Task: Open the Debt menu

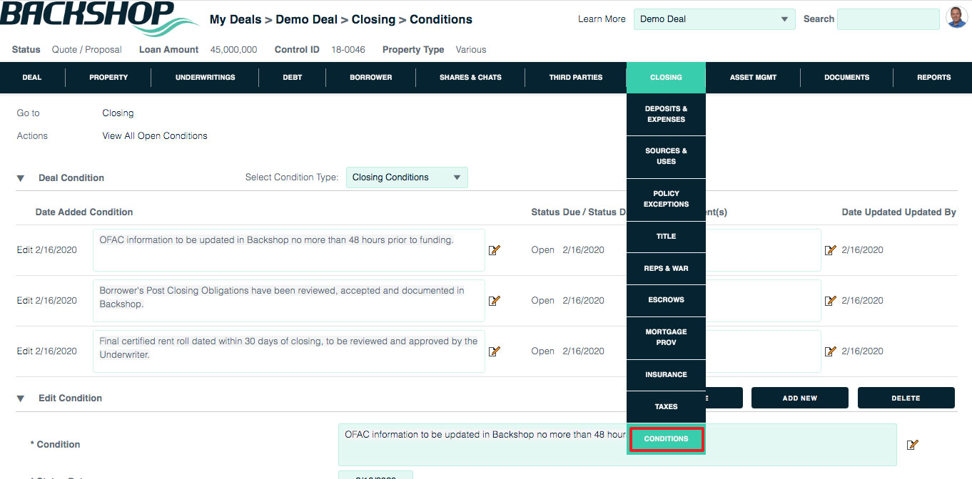Action: (293, 78)
